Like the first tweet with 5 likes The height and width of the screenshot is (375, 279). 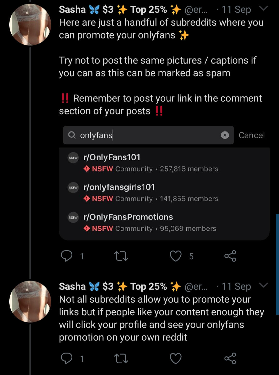coord(176,256)
